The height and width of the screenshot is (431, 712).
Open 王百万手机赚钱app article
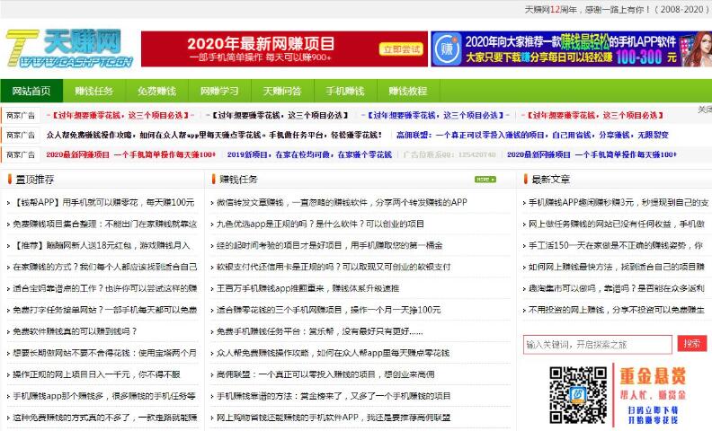pos(307,288)
